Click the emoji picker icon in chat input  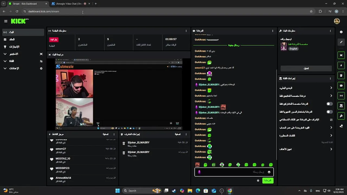269,172
